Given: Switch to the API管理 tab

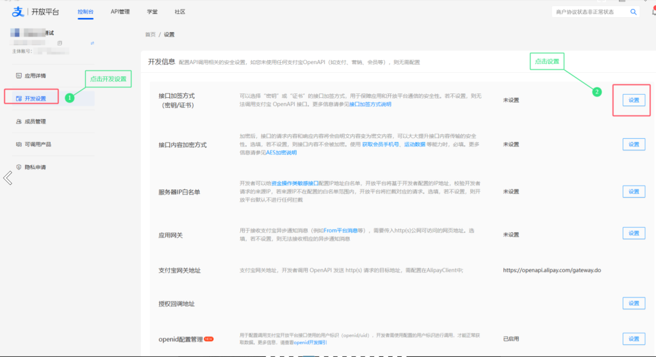Looking at the screenshot, I should 120,12.
